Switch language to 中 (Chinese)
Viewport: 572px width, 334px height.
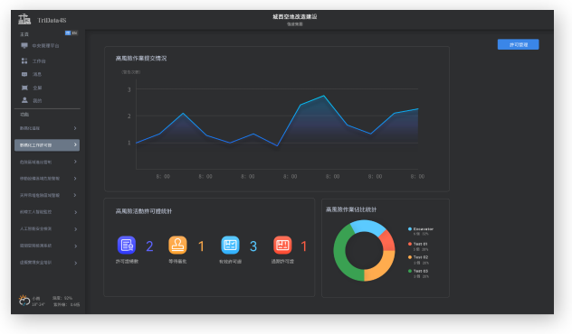68,33
